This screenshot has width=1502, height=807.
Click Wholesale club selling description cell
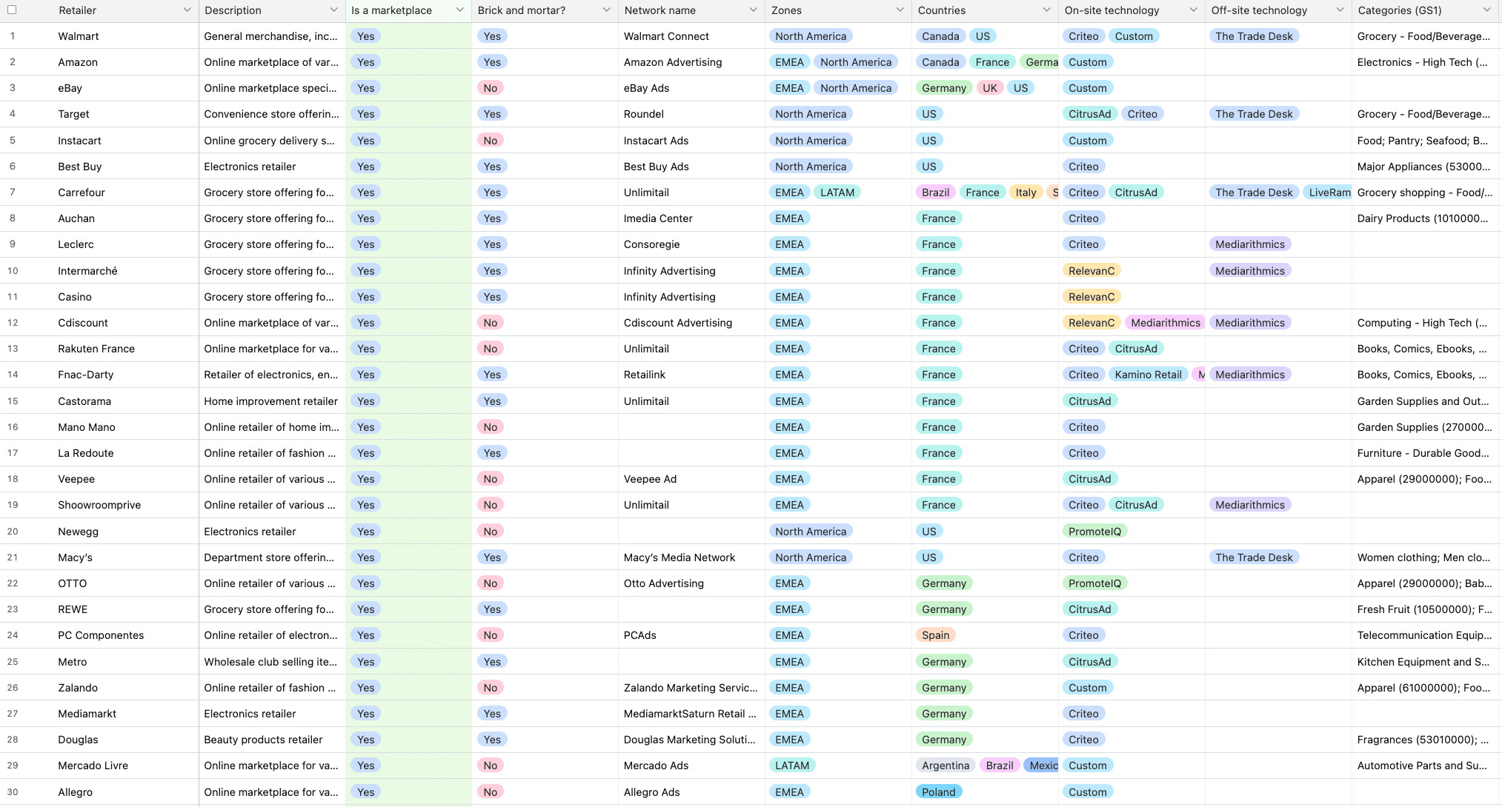point(272,662)
